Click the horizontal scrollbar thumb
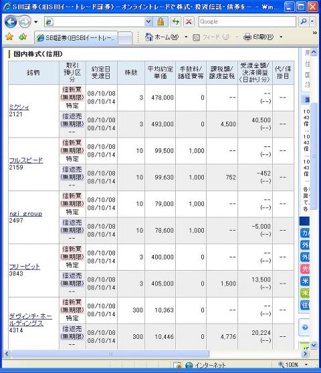Viewport: 321px width, 373px height. point(110,354)
